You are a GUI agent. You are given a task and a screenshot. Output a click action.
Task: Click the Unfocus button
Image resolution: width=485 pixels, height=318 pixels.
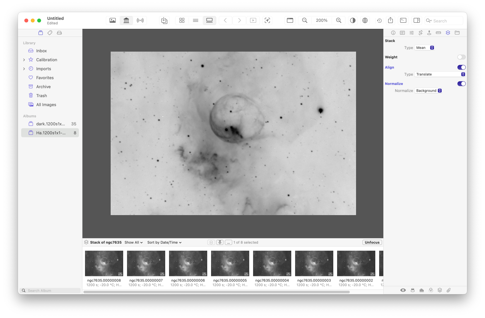(x=372, y=242)
